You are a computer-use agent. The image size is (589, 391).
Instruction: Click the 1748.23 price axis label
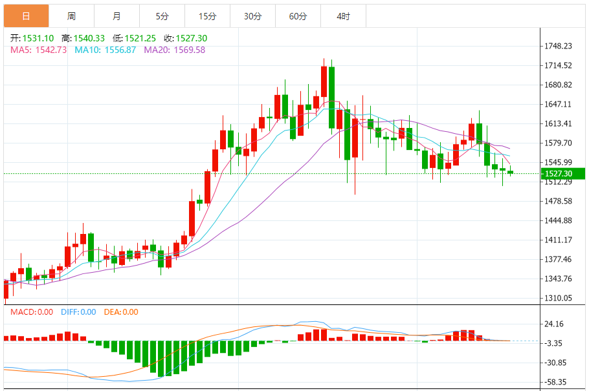point(558,46)
